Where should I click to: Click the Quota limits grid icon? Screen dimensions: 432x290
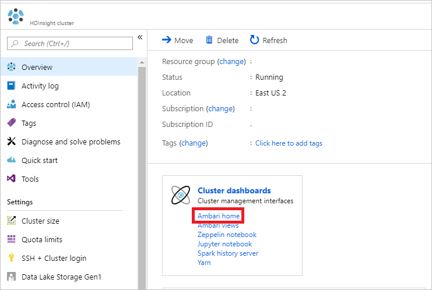point(11,239)
